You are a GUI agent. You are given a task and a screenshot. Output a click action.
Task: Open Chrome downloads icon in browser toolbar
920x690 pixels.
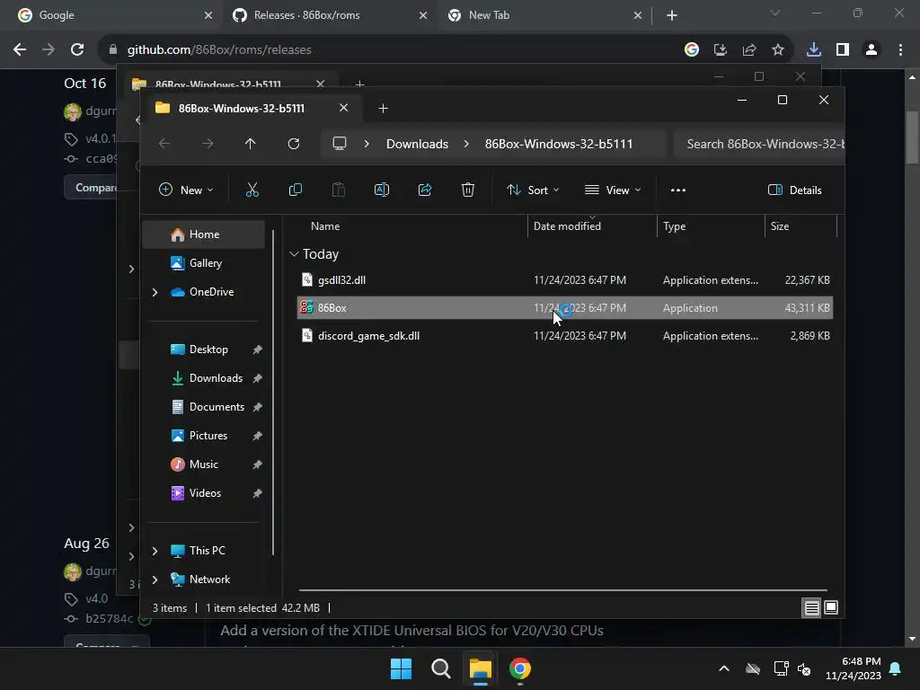pos(813,50)
